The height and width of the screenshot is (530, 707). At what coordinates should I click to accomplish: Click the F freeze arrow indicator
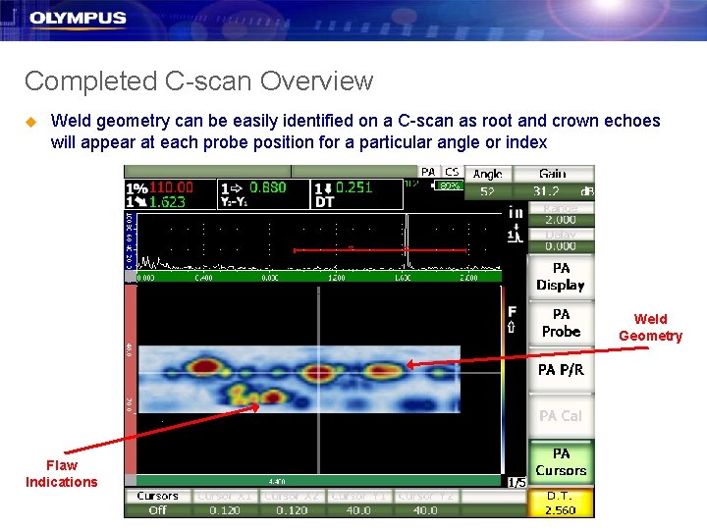coord(512,319)
